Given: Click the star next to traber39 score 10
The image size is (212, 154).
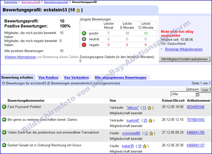Looking at the screenshot, I should click(144, 146).
